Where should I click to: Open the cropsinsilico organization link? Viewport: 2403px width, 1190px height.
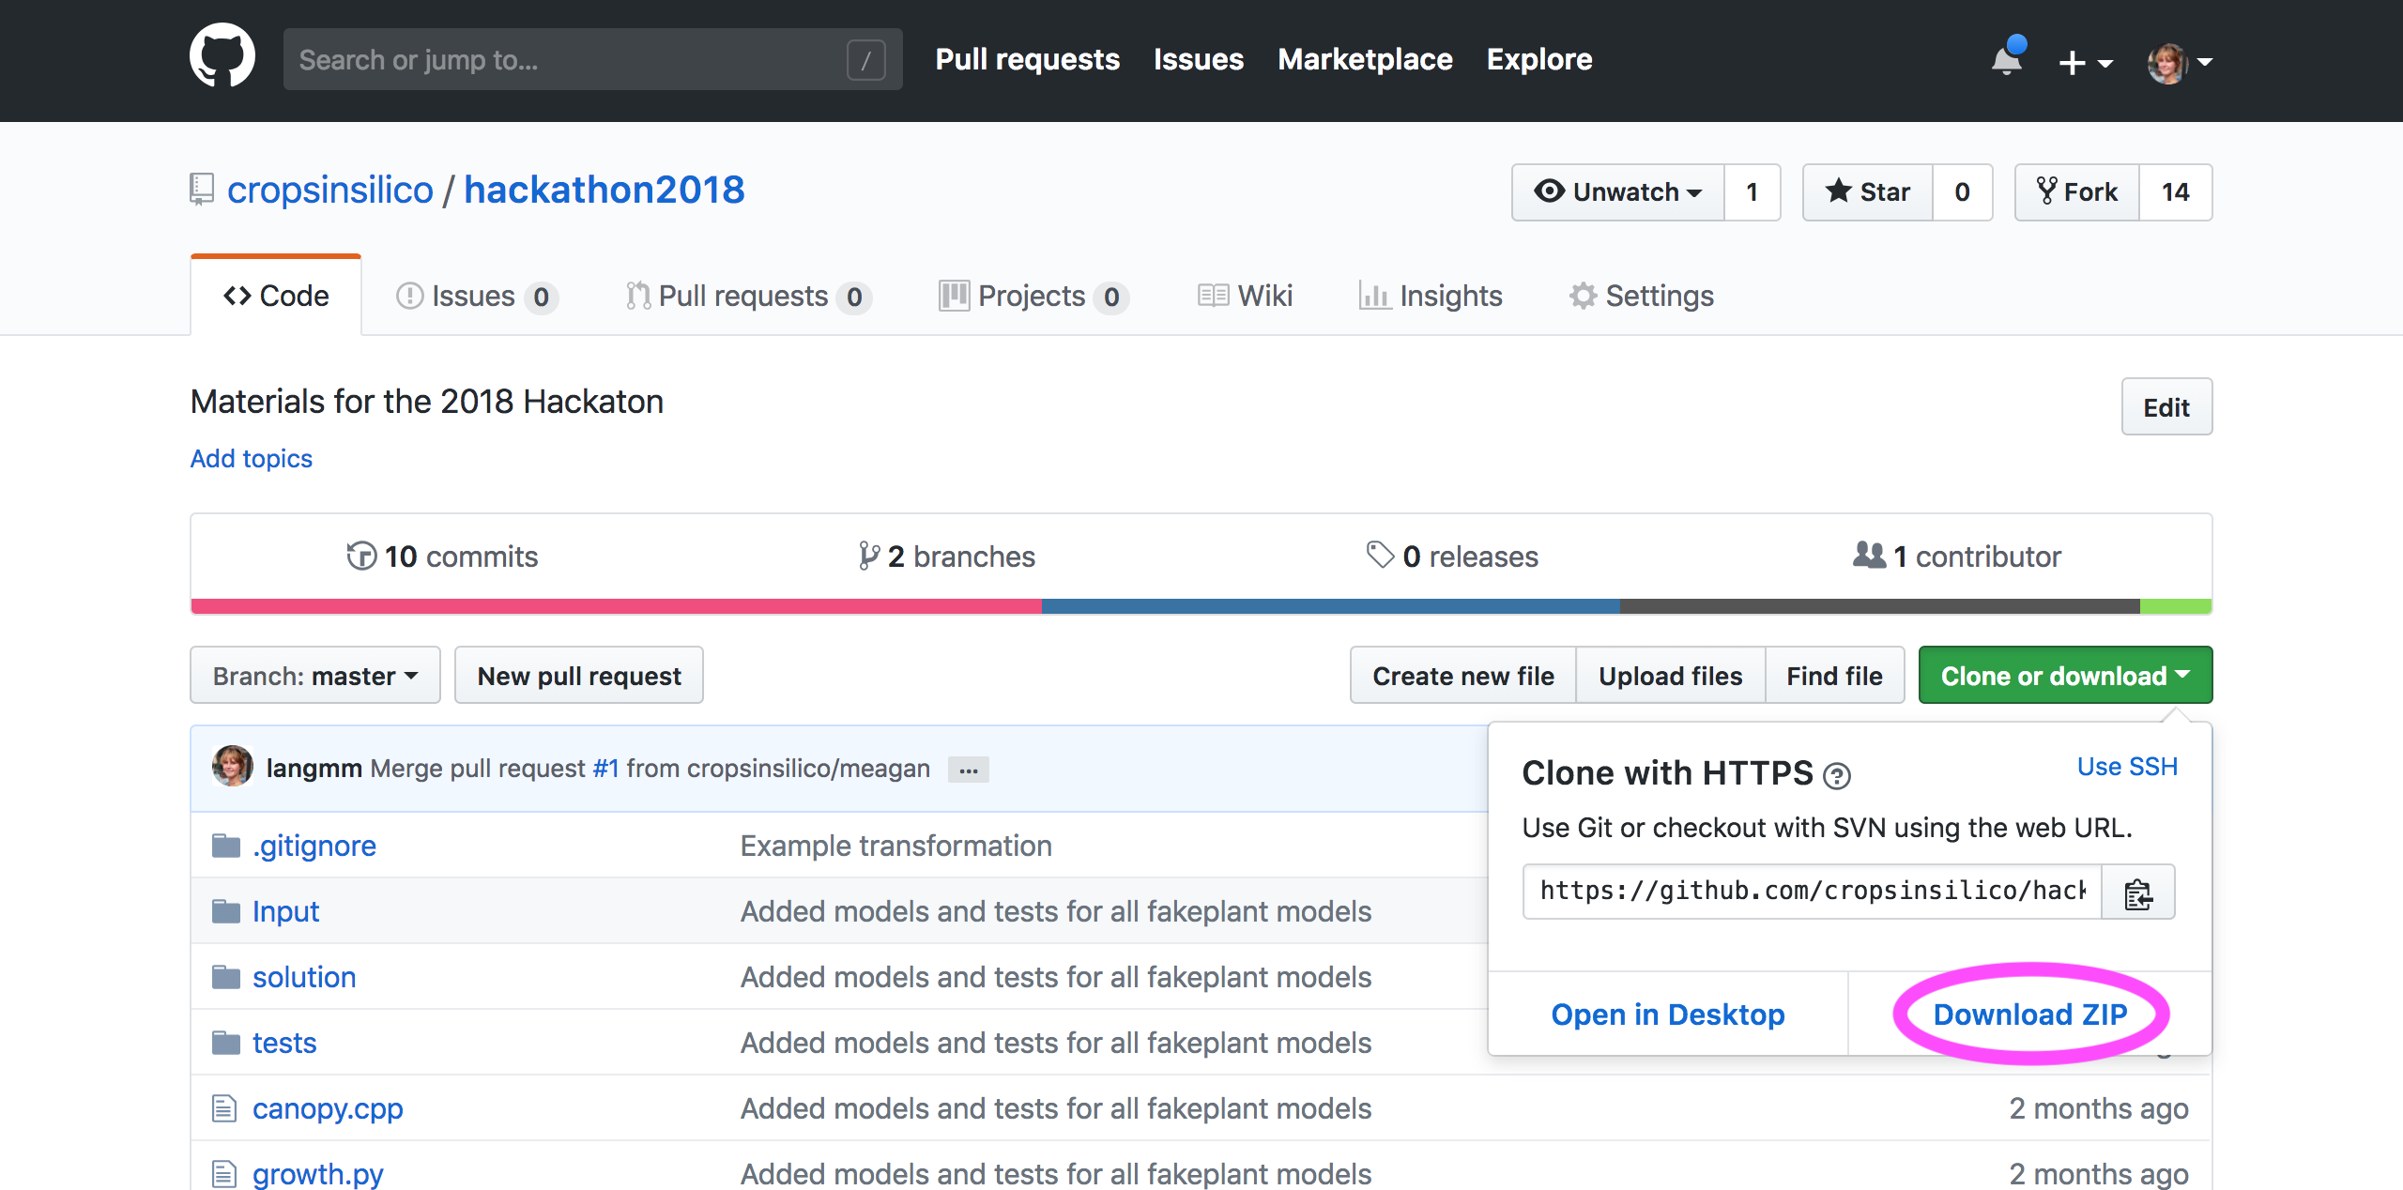(330, 190)
